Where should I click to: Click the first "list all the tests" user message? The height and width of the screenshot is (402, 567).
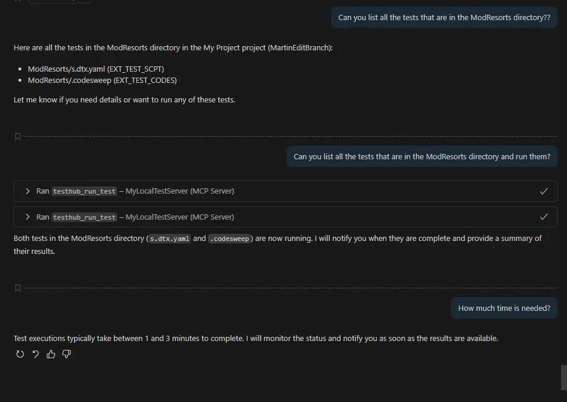(444, 18)
